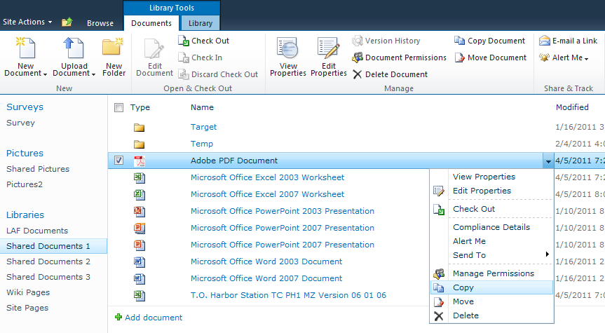Click Discard Check Out in ribbon
Viewport: 605px width, 333px height.
coord(218,74)
